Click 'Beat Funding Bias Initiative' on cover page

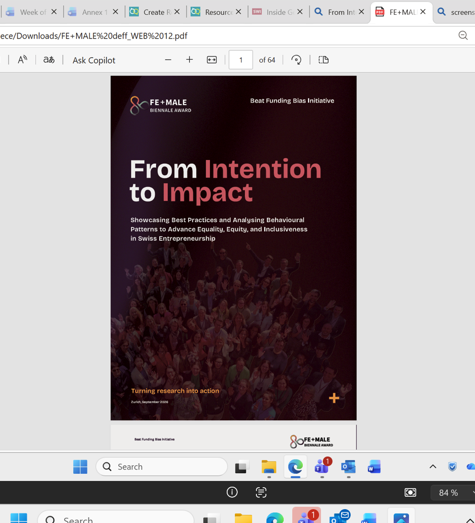292,101
